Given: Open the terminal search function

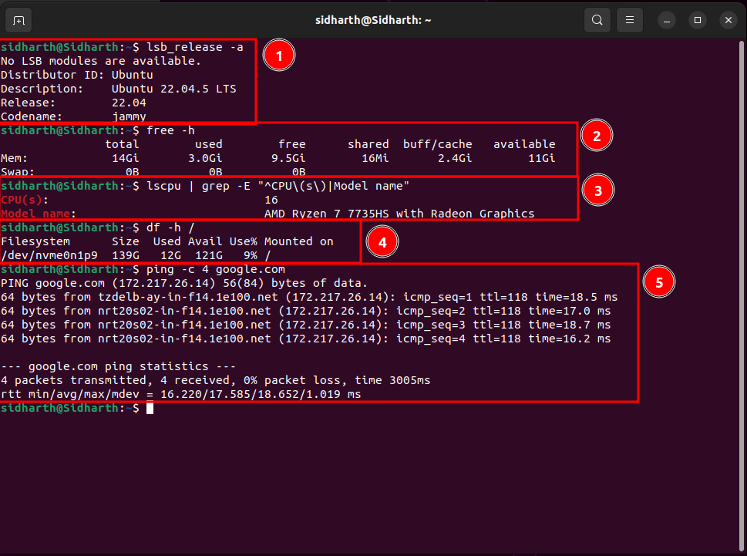Looking at the screenshot, I should (597, 19).
